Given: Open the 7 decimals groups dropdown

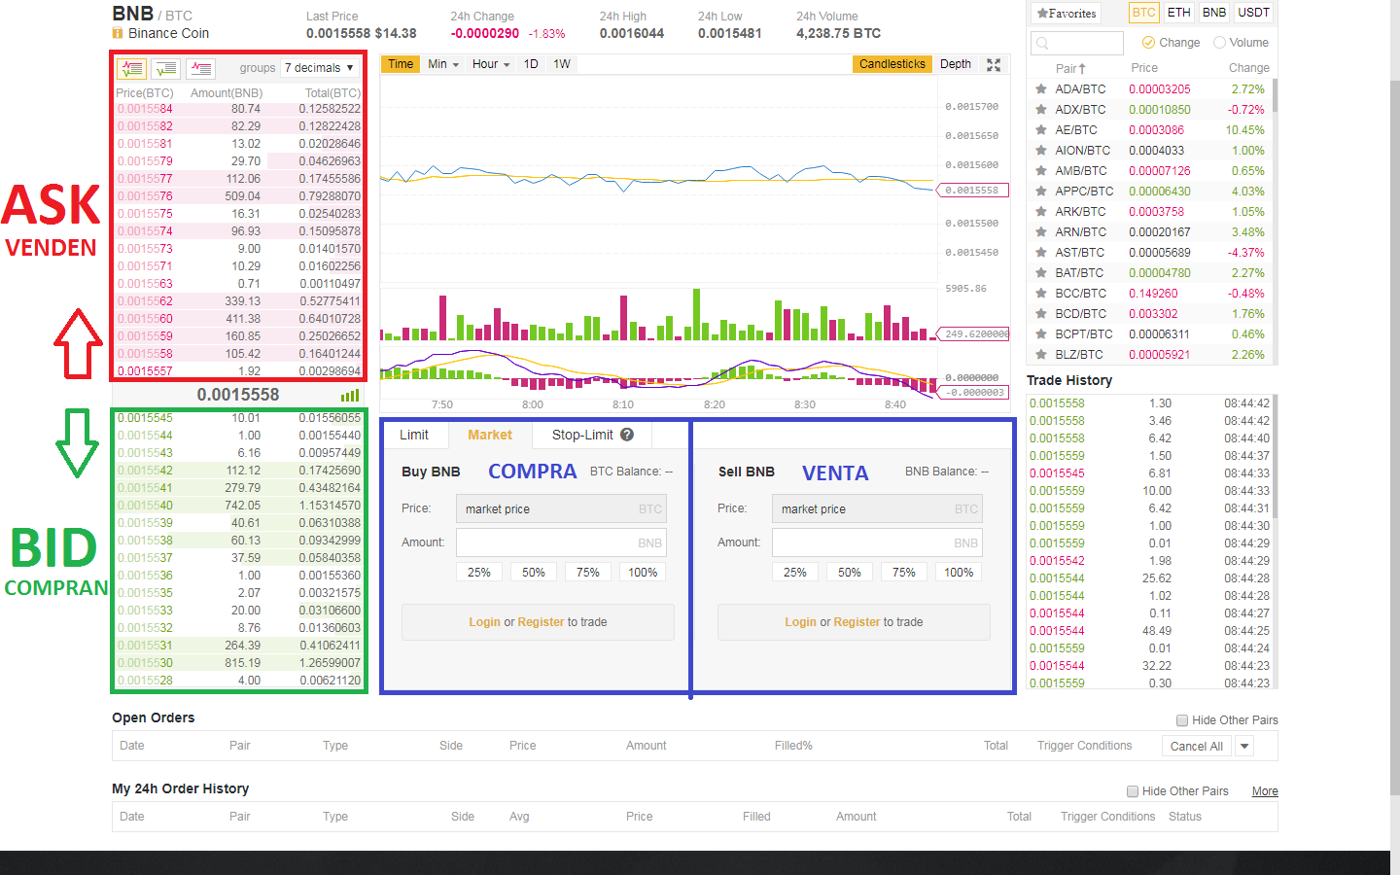Looking at the screenshot, I should (x=319, y=68).
